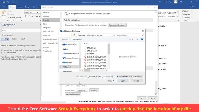This screenshot has height=112, width=199.
Task: Switch to Results in Navigation pane
Action: [23, 39]
